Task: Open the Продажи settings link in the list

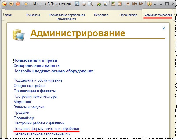Action: click(x=21, y=113)
